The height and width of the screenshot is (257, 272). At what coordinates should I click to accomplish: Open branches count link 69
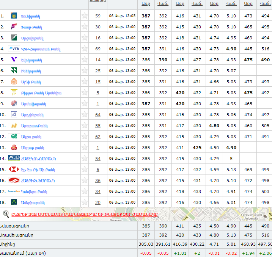pyautogui.click(x=98, y=49)
